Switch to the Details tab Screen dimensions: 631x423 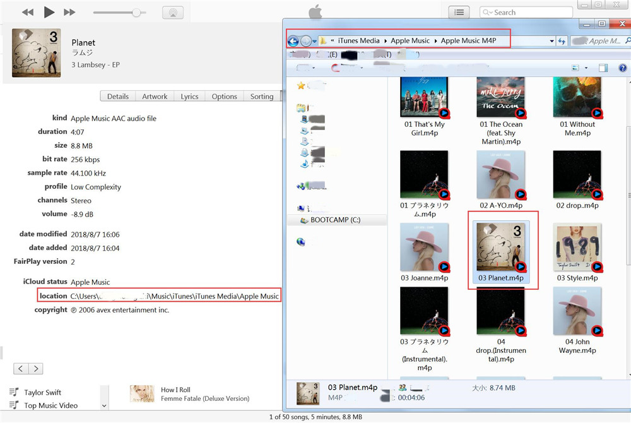(117, 96)
